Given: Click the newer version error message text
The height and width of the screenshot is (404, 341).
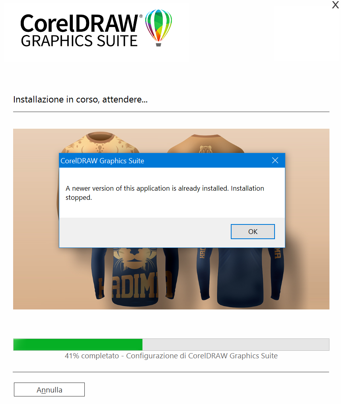Looking at the screenshot, I should click(165, 193).
